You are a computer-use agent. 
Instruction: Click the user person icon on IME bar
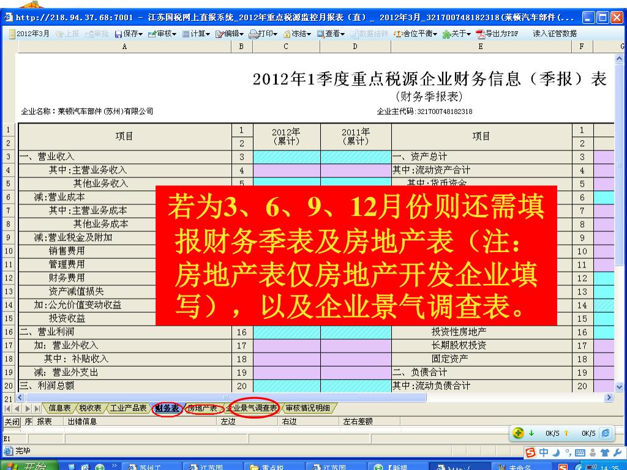593,453
